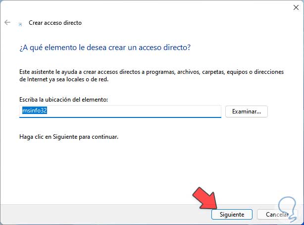Click the Haga clic en Siguiente hint
304x225 pixels.
click(x=69, y=136)
